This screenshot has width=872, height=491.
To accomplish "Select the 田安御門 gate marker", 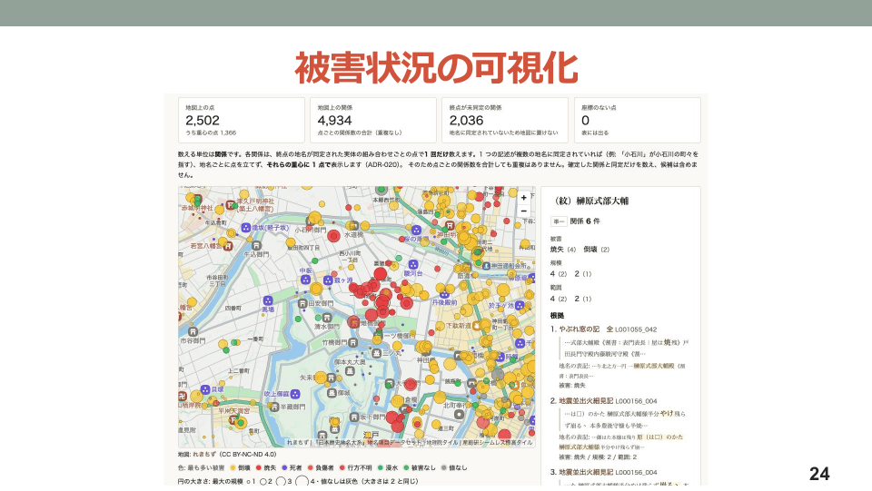I will (302, 304).
